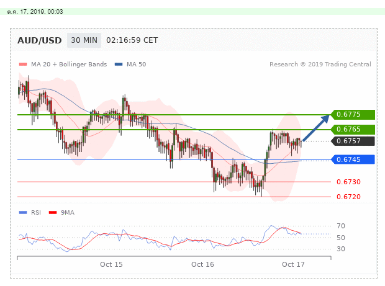Click the 0.6720 red support value
This screenshot has width=385, height=286.
(x=348, y=197)
